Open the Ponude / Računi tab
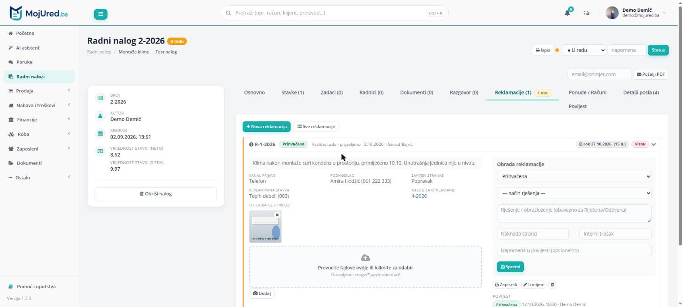 point(588,92)
